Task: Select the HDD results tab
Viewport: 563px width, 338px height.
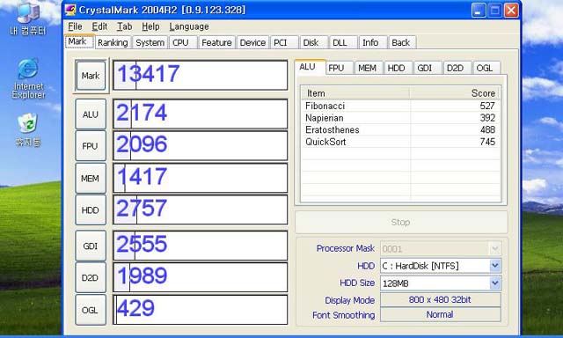Action: (x=398, y=68)
